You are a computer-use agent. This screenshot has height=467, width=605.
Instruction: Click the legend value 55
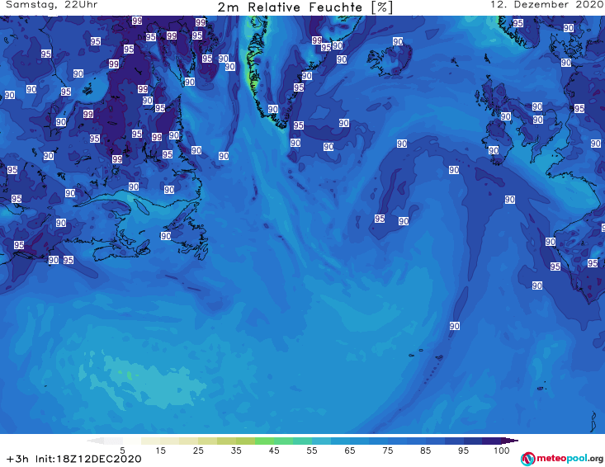pyautogui.click(x=312, y=450)
